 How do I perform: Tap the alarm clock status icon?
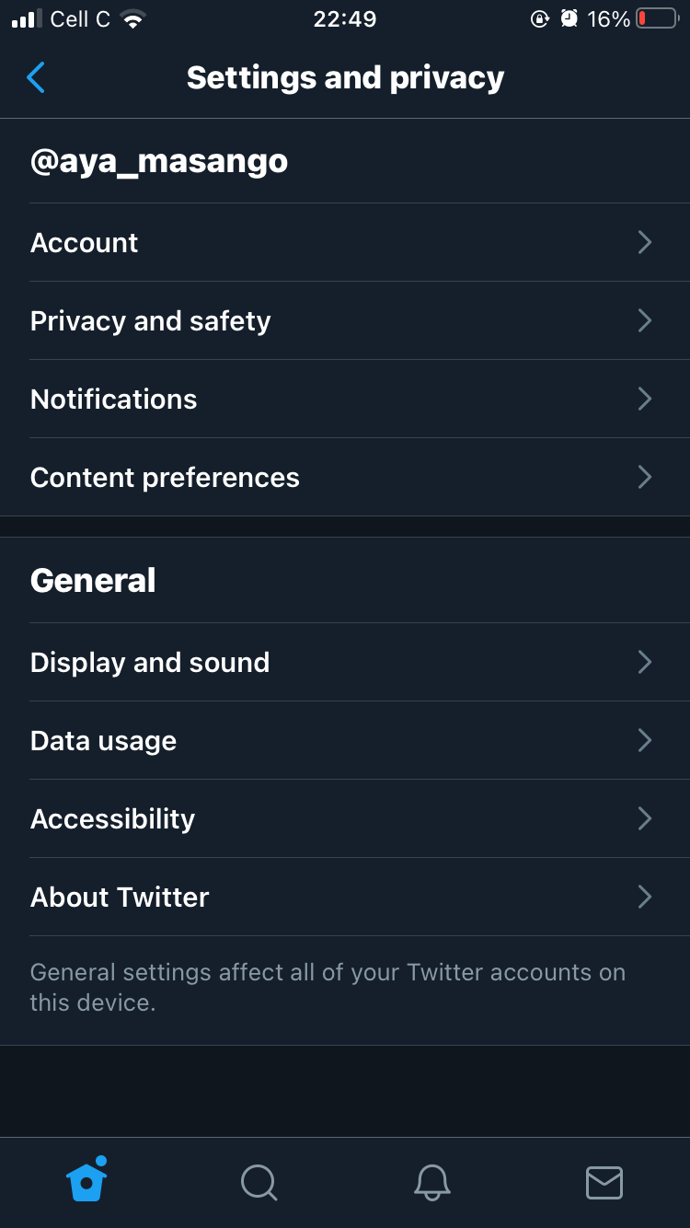tap(569, 19)
